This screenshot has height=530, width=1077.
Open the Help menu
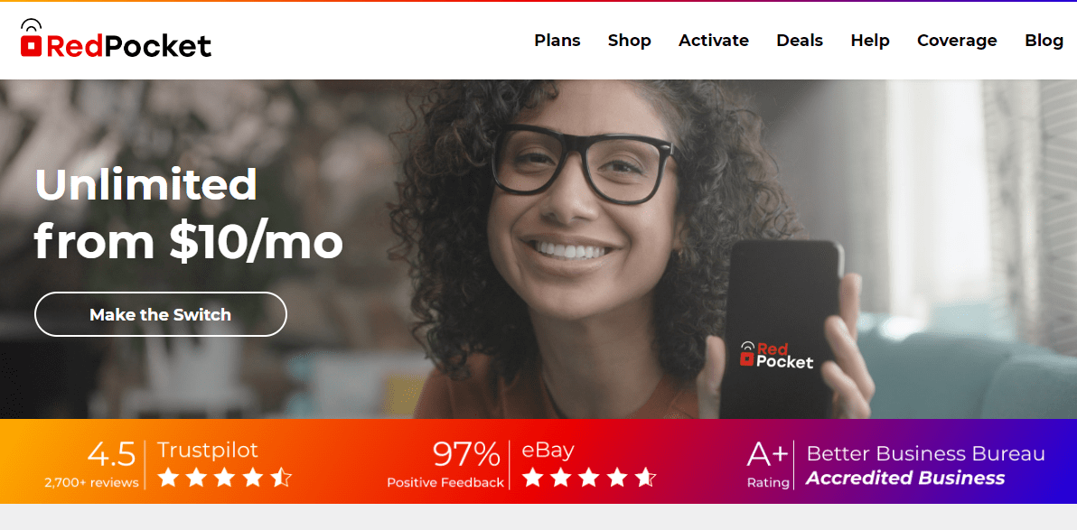coord(869,41)
